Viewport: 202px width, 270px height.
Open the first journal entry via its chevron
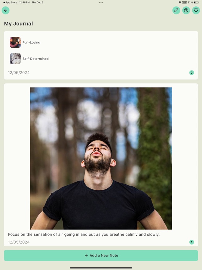(x=192, y=72)
